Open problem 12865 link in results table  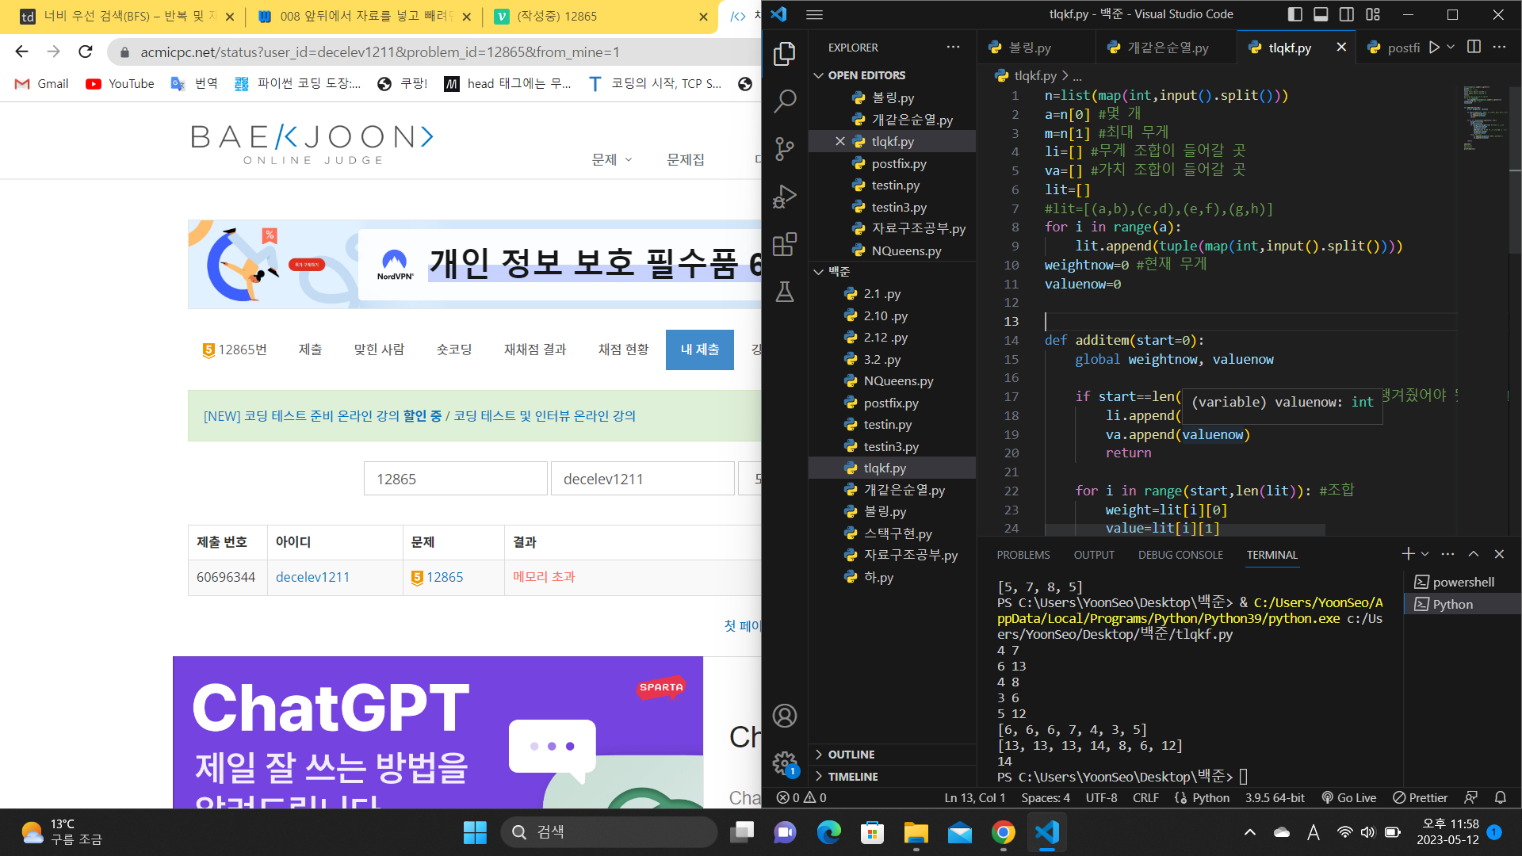pos(444,577)
